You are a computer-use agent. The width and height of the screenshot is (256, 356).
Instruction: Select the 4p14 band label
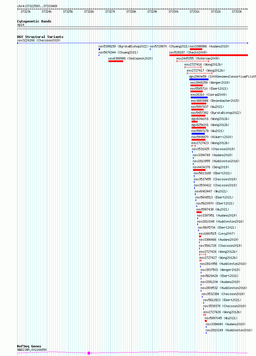click(x=21, y=25)
